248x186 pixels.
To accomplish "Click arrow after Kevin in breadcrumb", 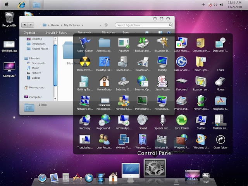I will [62, 25].
